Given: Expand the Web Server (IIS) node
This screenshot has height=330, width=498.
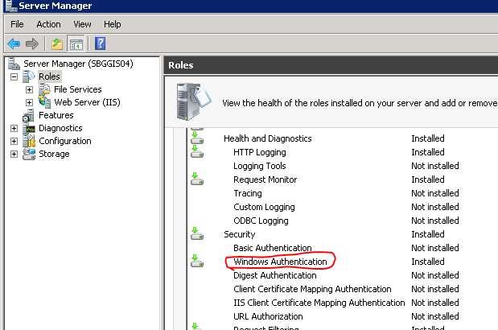Looking at the screenshot, I should pos(29,102).
